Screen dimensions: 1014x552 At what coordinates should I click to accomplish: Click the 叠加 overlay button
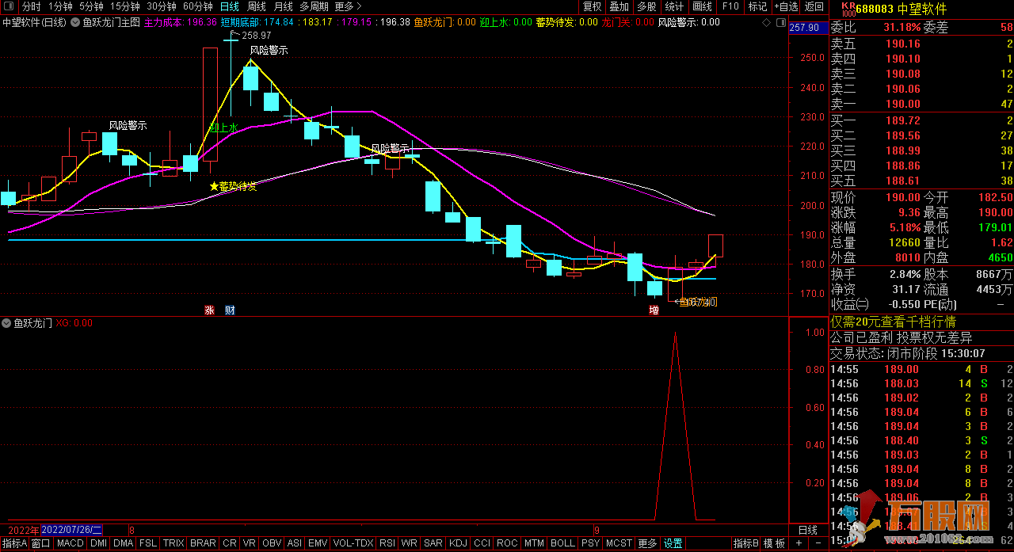point(619,6)
